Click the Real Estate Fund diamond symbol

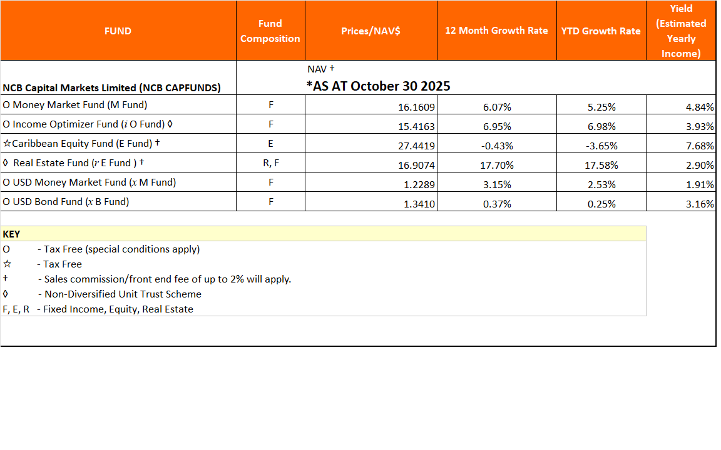(x=6, y=163)
